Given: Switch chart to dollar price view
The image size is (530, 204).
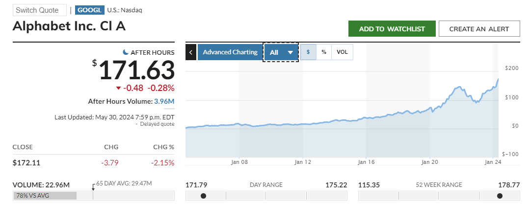Looking at the screenshot, I should [308, 52].
